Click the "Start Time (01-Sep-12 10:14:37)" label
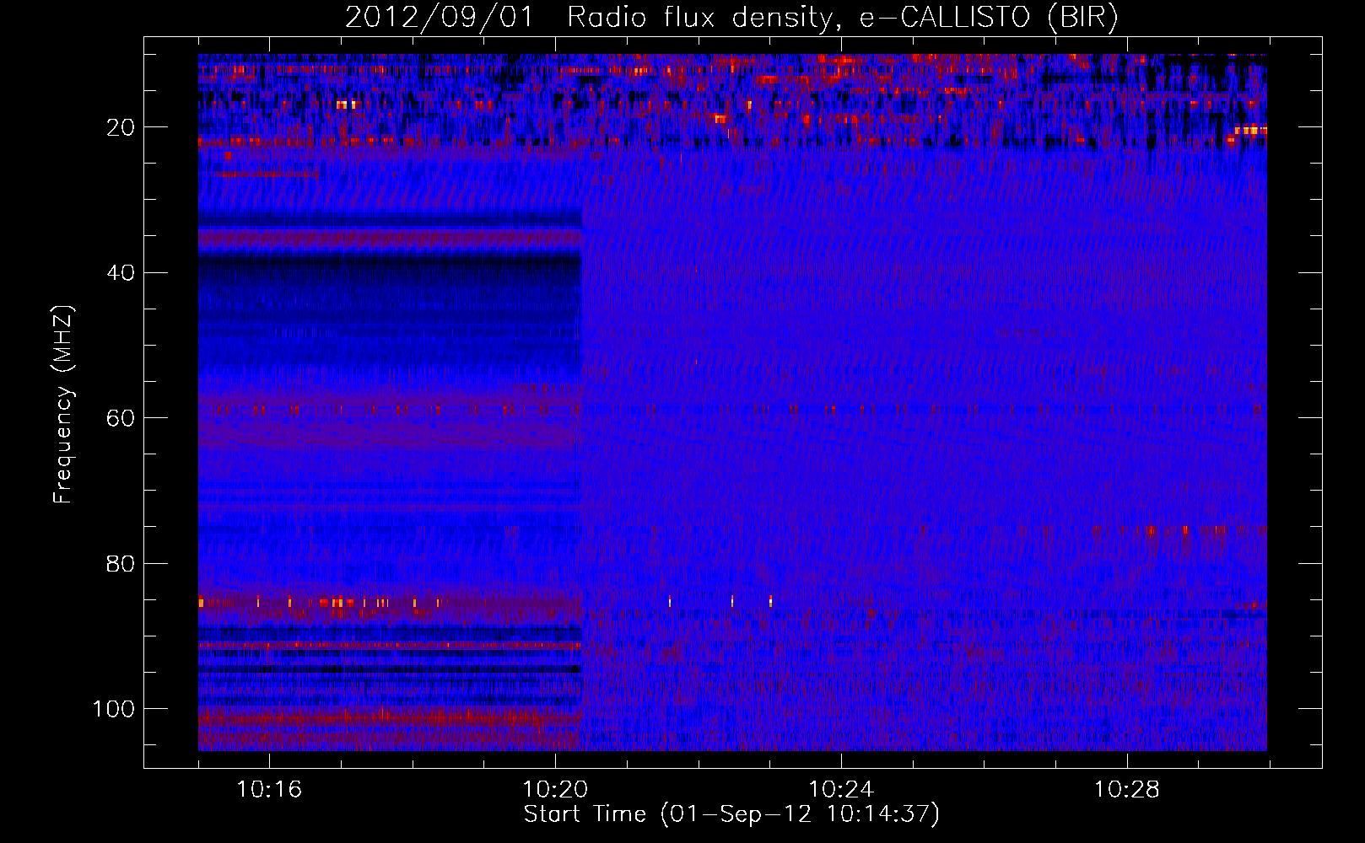The width and height of the screenshot is (1365, 843). [x=731, y=814]
